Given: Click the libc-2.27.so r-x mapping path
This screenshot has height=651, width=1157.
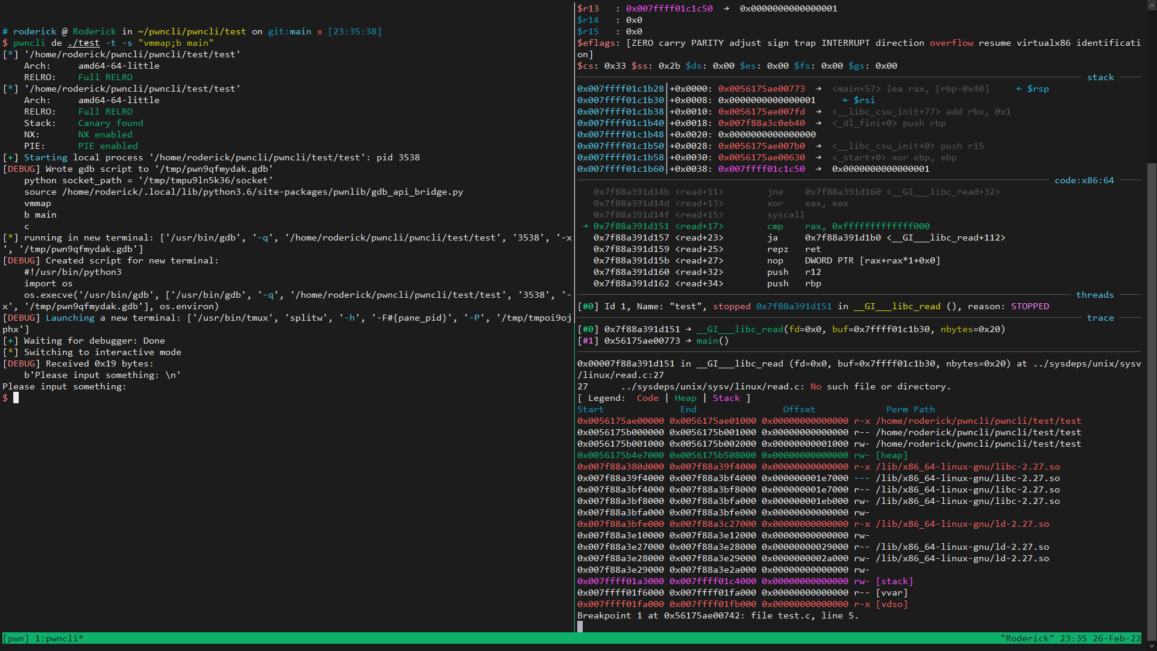Looking at the screenshot, I should [x=968, y=467].
